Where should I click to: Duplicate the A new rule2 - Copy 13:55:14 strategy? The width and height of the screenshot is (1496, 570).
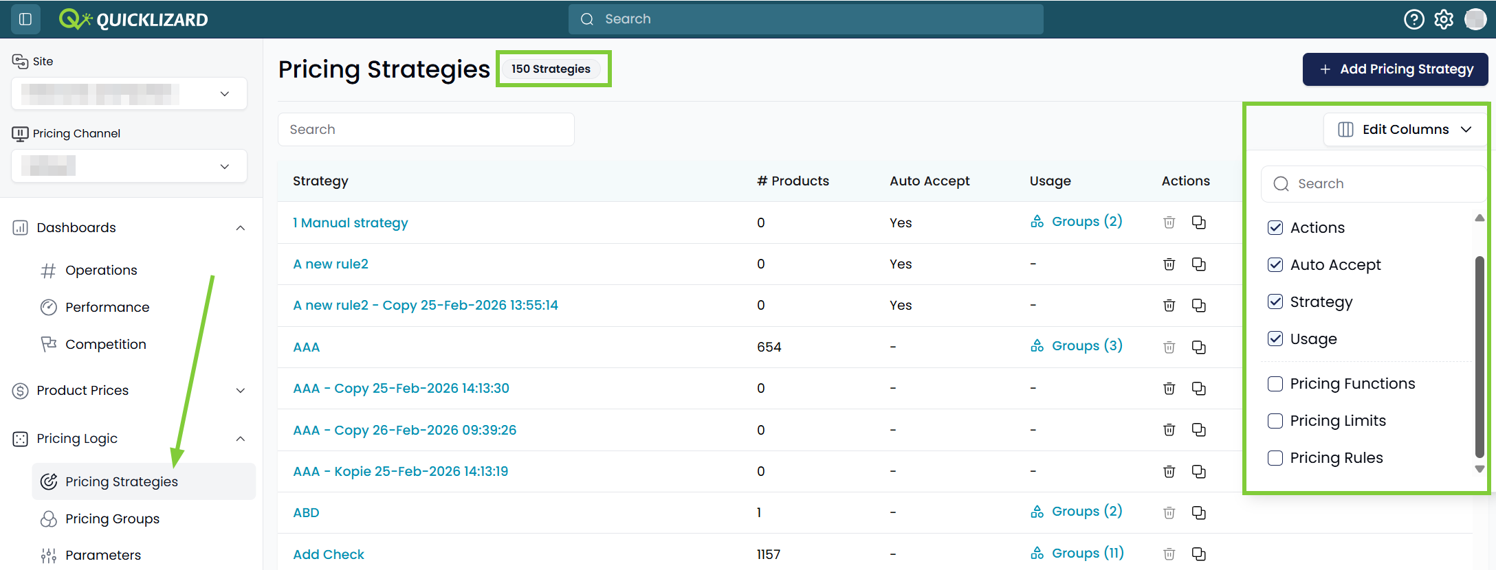click(x=1198, y=306)
